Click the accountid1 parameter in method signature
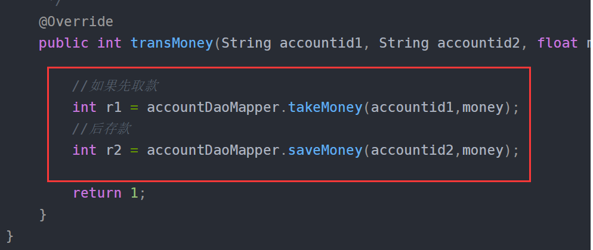 321,43
